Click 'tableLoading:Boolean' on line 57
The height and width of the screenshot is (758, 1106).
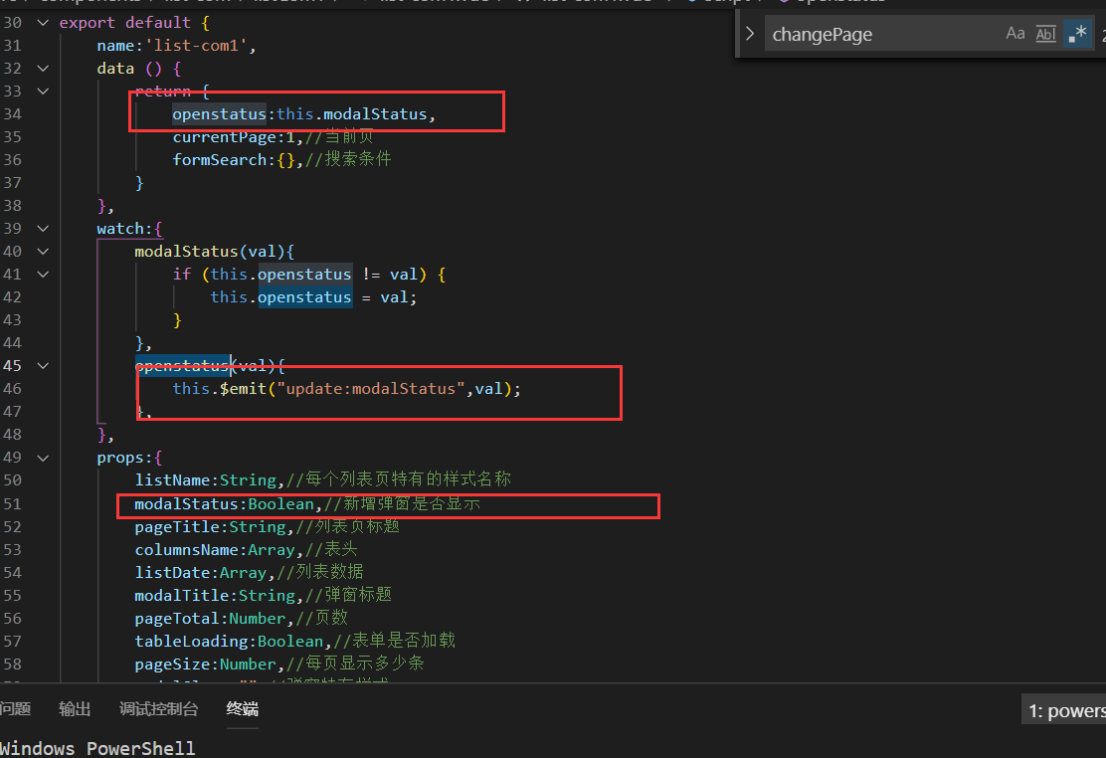pos(229,641)
